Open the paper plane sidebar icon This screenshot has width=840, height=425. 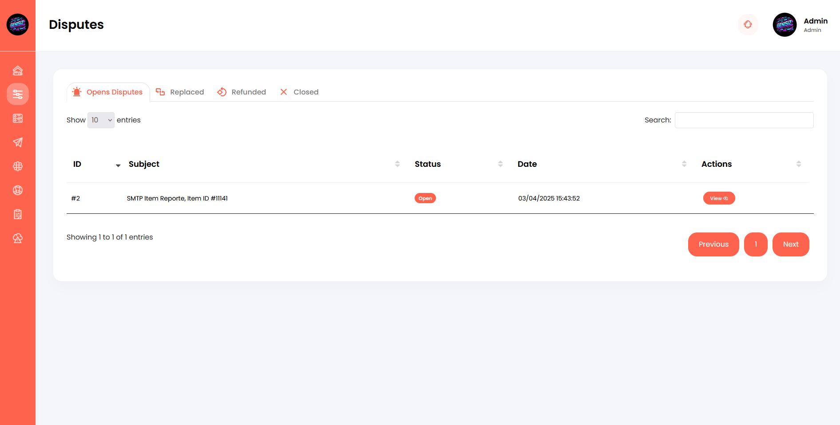[x=18, y=142]
